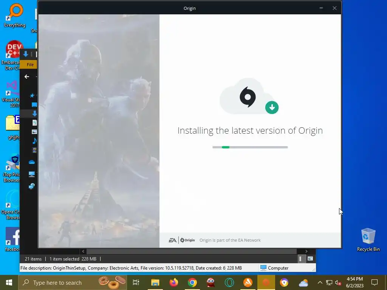
Task: Open the Windows notification center
Action: coord(375,282)
